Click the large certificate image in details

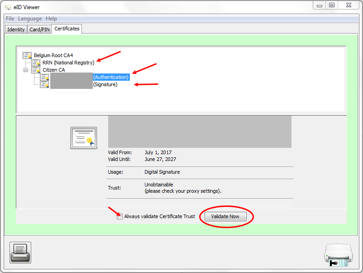point(84,138)
